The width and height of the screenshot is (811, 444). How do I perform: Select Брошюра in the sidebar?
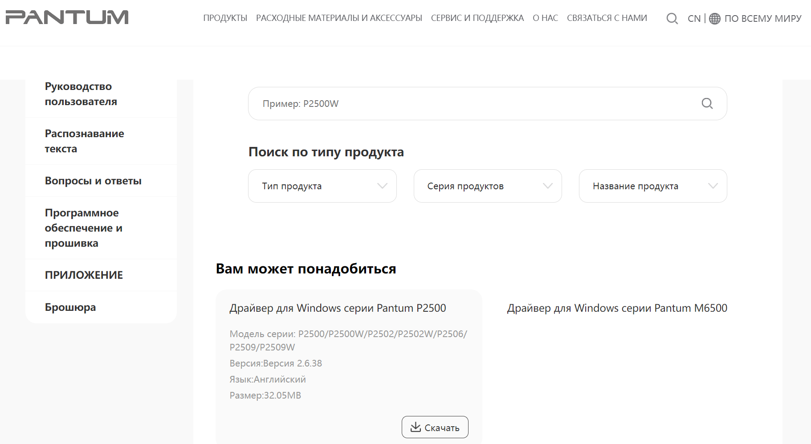coord(70,307)
